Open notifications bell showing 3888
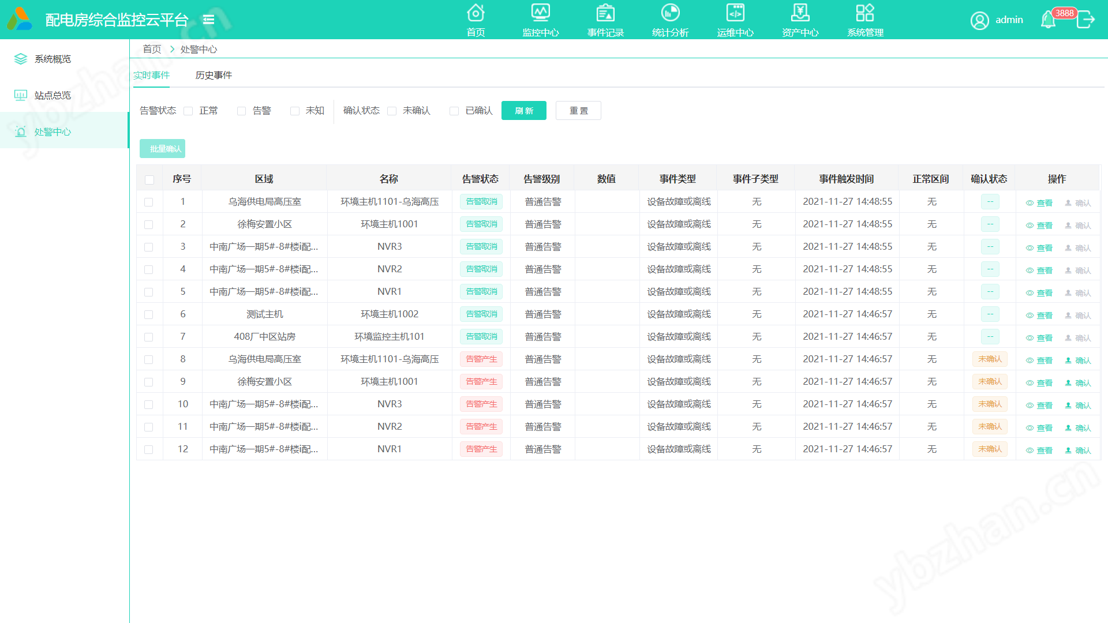This screenshot has height=623, width=1108. [1048, 20]
